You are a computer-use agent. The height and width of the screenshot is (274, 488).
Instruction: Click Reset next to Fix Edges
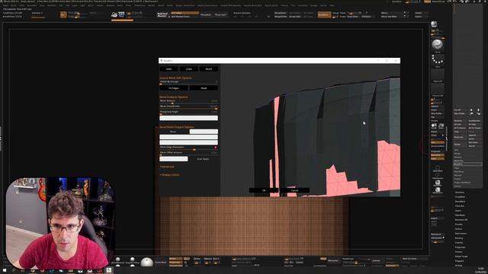(x=204, y=88)
